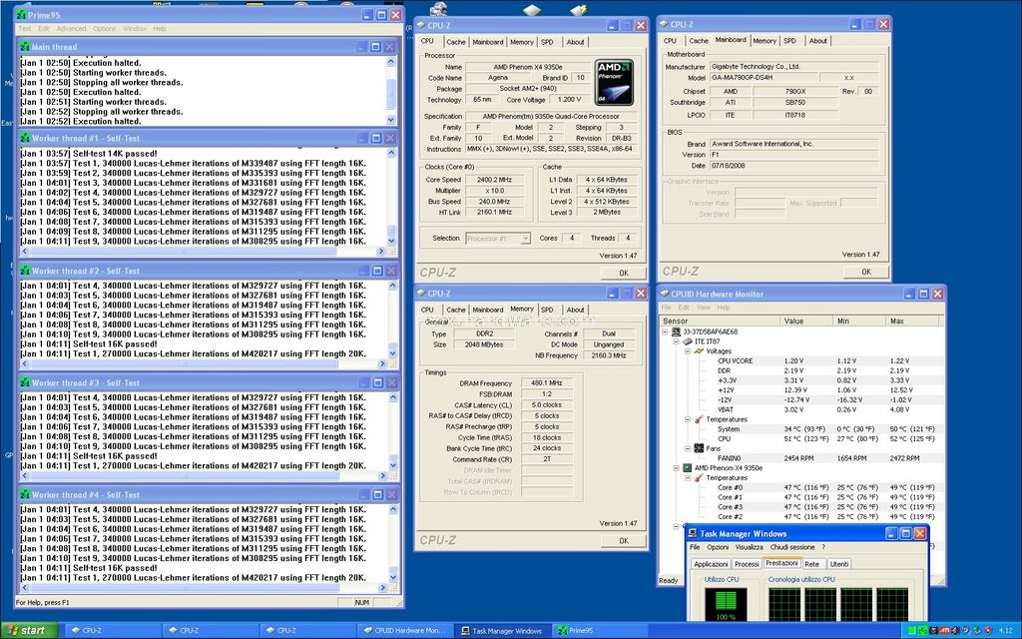This screenshot has width=1022, height=639.
Task: Click the CPUID Hardware Monitor title icon
Action: click(x=665, y=295)
